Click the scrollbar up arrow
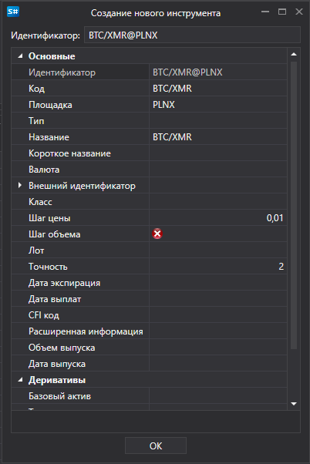 pos(294,54)
